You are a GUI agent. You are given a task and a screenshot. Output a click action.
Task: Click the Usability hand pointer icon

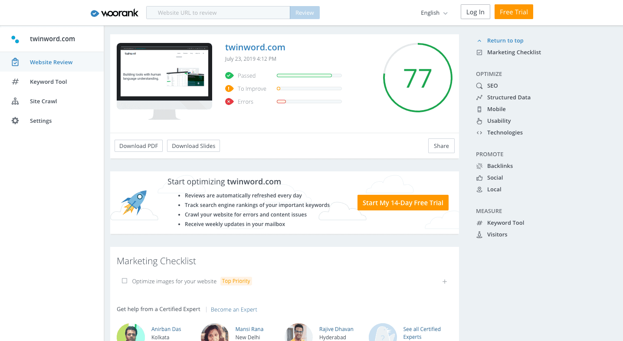479,121
